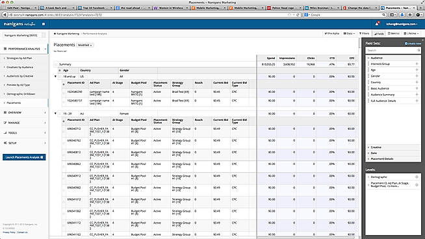This screenshot has width=425, height=239.
Task: Add the Age field set
Action: point(417,70)
